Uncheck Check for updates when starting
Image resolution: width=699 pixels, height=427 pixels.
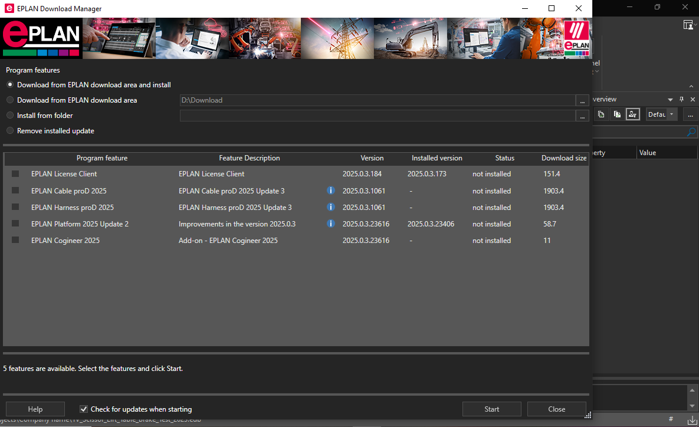(83, 409)
